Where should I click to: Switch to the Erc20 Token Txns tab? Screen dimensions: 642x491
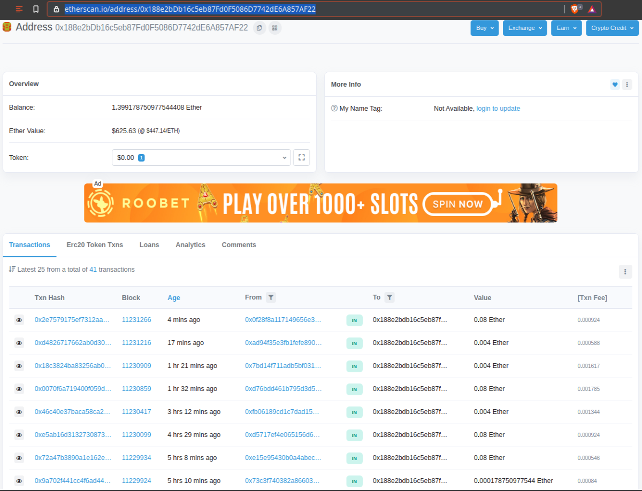pos(95,245)
